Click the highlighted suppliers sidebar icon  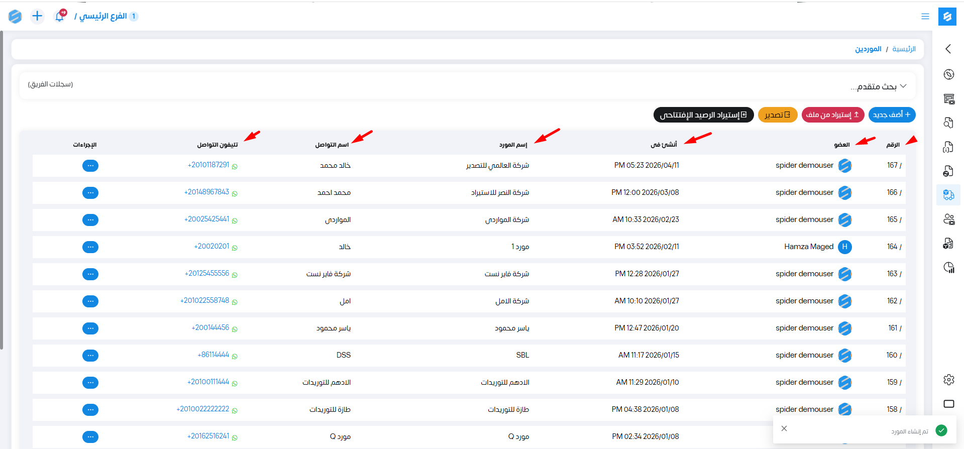tap(948, 195)
